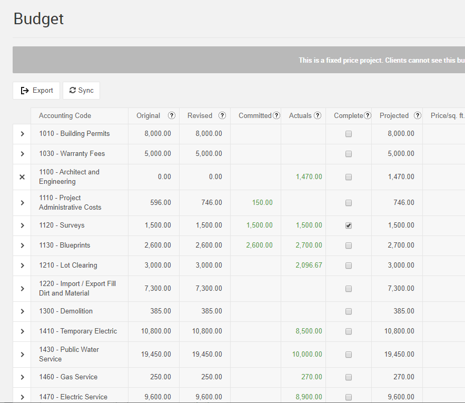Expand the 1120 Surveys row
The width and height of the screenshot is (465, 403).
[22, 225]
